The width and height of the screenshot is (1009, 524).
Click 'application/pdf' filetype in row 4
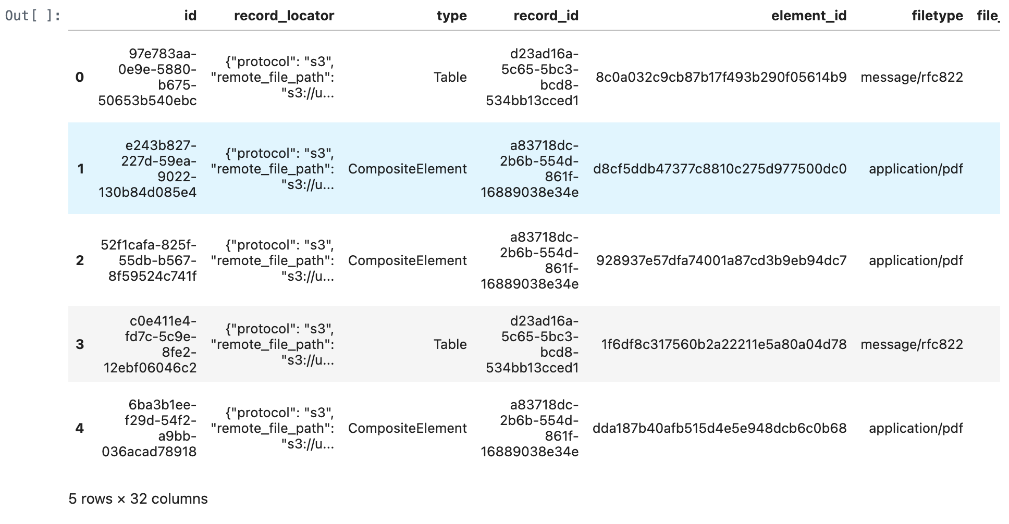[915, 428]
